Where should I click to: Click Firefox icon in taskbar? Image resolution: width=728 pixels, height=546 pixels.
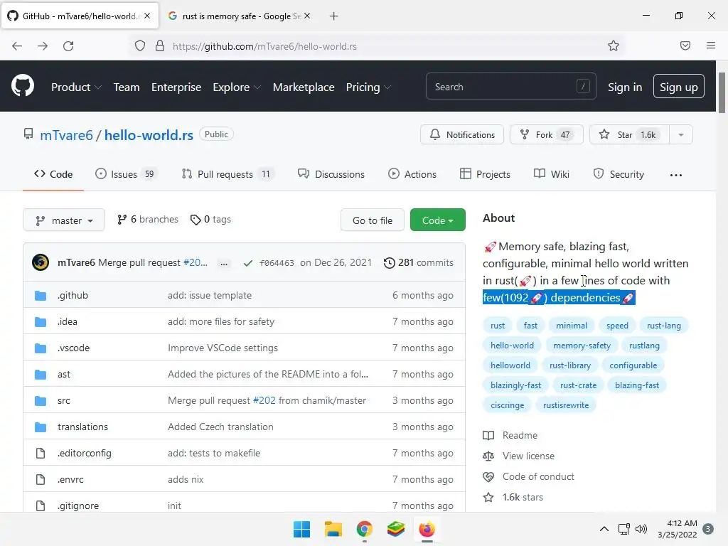tap(427, 529)
